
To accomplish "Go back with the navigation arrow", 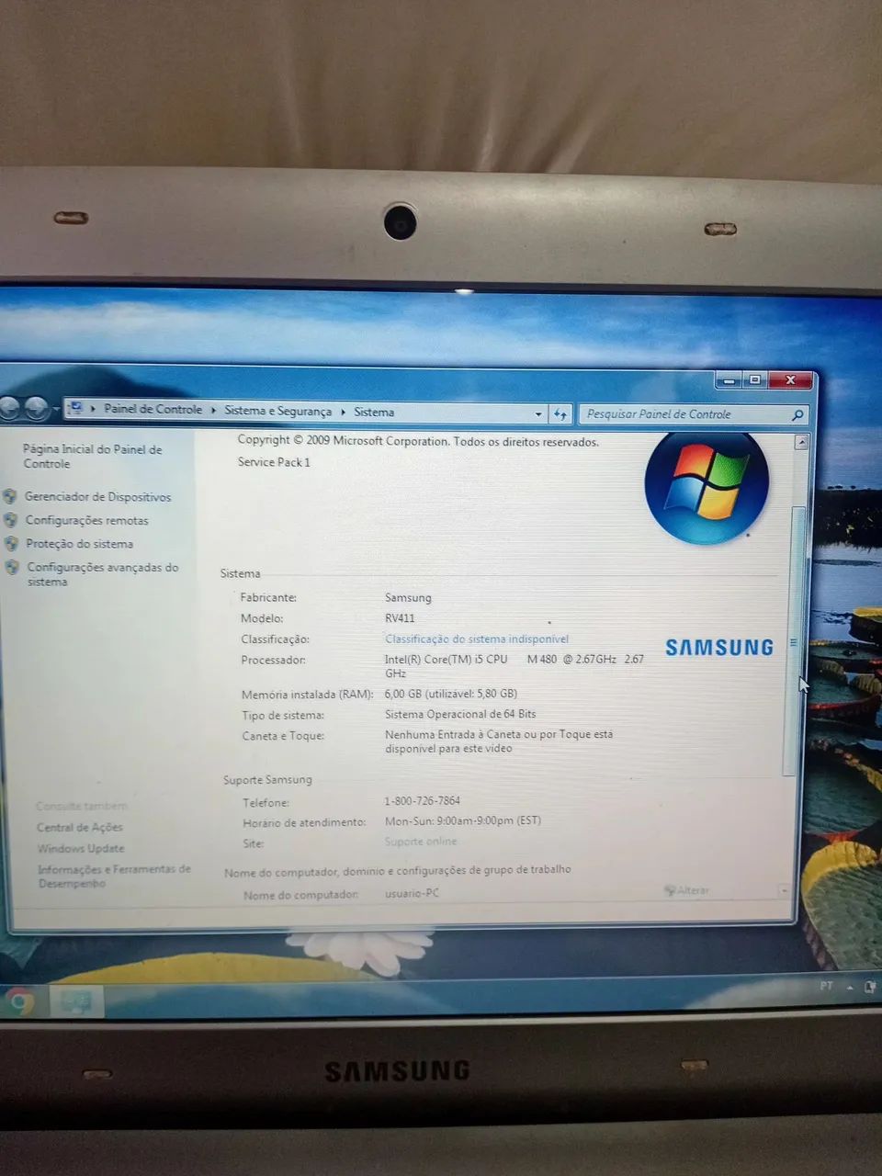I will 9,407.
